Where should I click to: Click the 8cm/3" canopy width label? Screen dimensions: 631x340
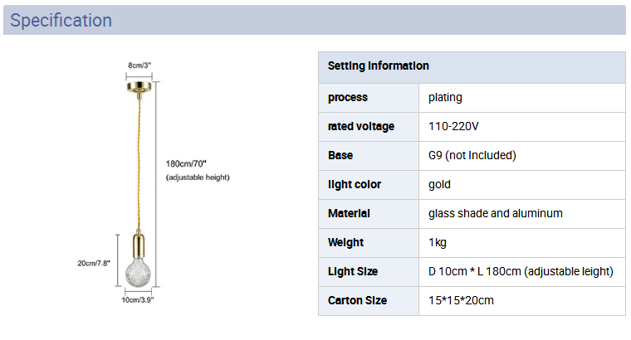(x=139, y=66)
